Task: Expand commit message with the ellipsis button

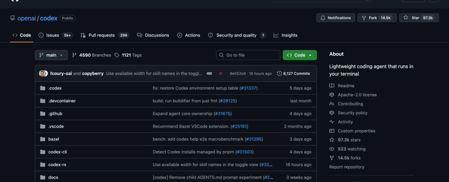Action: tap(209, 73)
